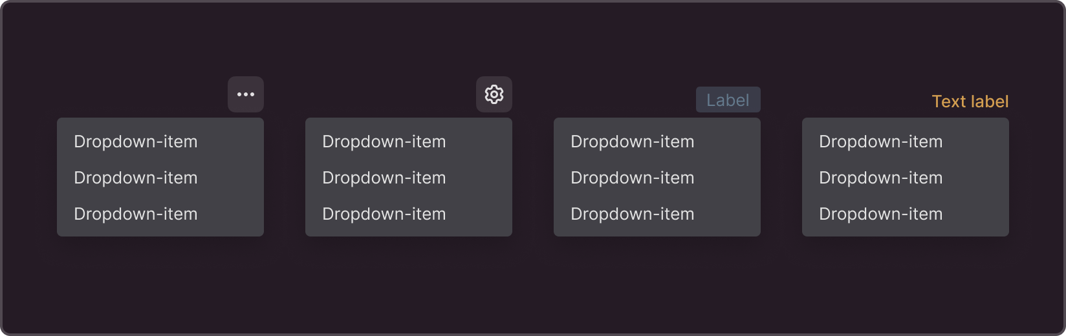The height and width of the screenshot is (336, 1066).
Task: Select top Dropdown-item under the ellipsis button
Action: point(160,142)
